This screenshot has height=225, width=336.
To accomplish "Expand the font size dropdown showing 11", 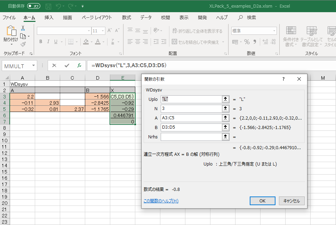I will coord(103,31).
